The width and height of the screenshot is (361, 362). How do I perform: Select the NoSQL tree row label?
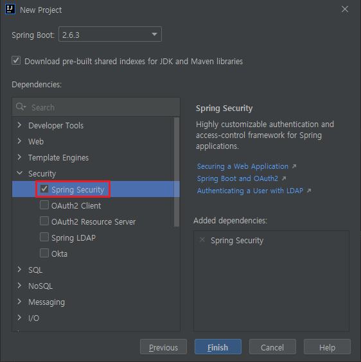click(40, 286)
